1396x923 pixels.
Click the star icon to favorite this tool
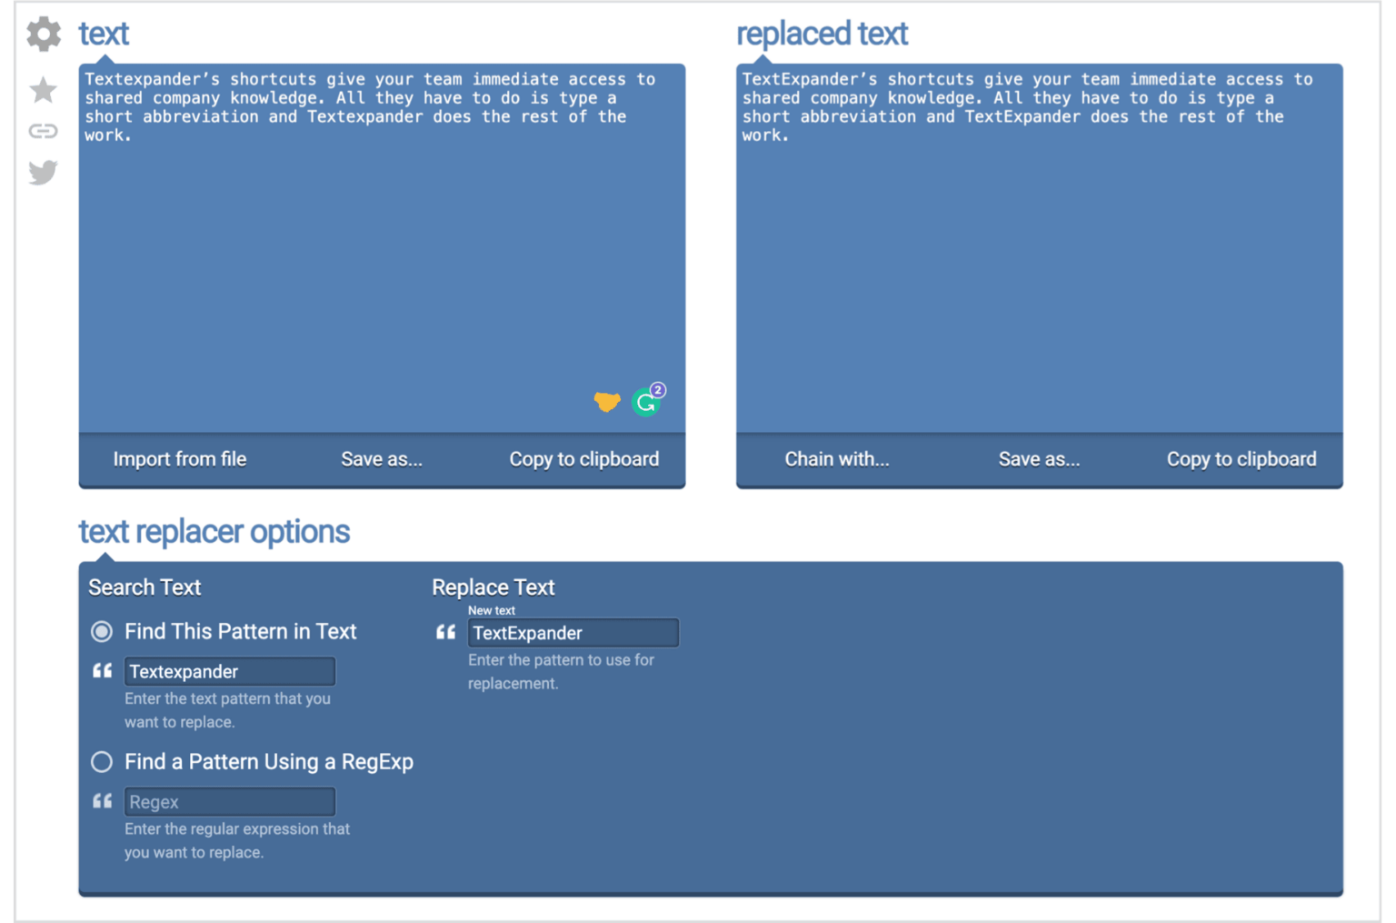[x=43, y=89]
